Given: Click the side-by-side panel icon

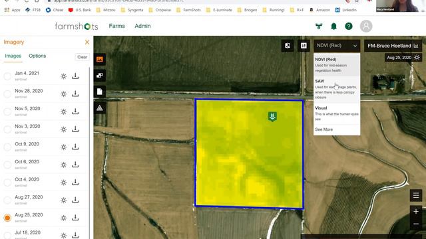Looking at the screenshot, I should pos(304,46).
